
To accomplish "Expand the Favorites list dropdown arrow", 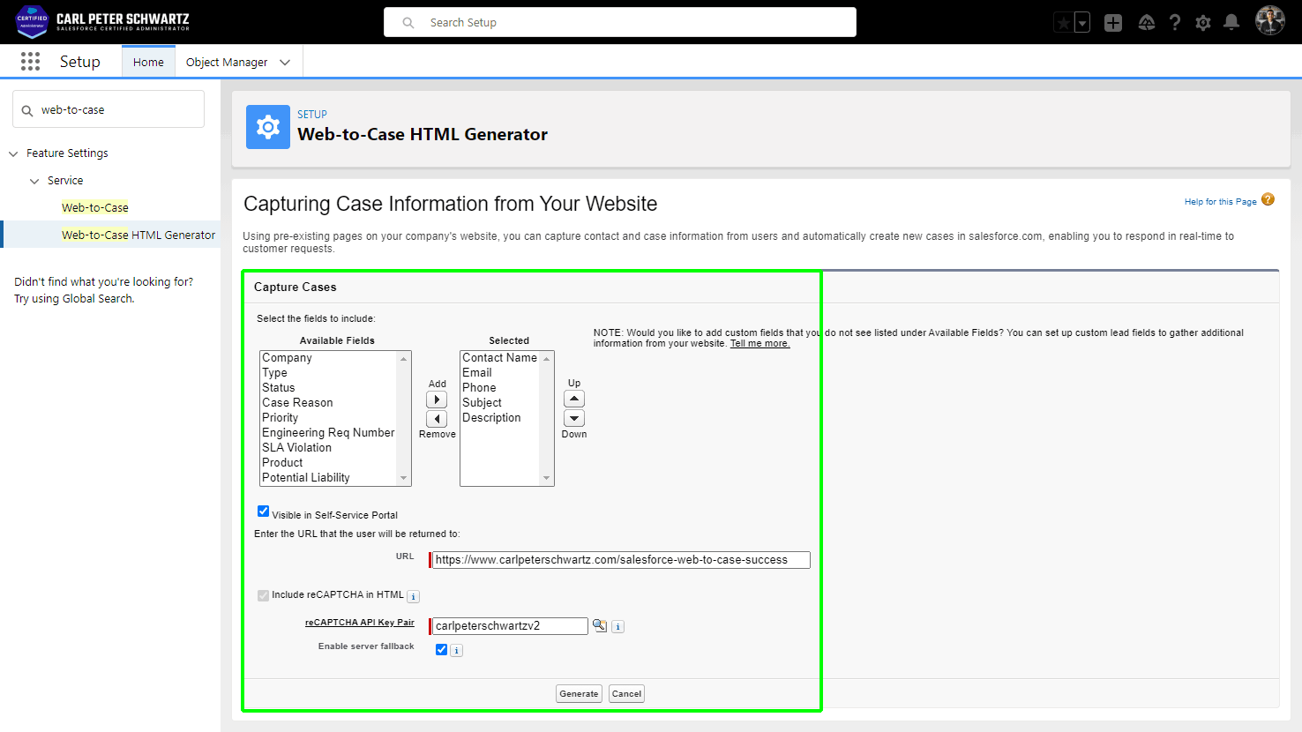I will pyautogui.click(x=1082, y=23).
